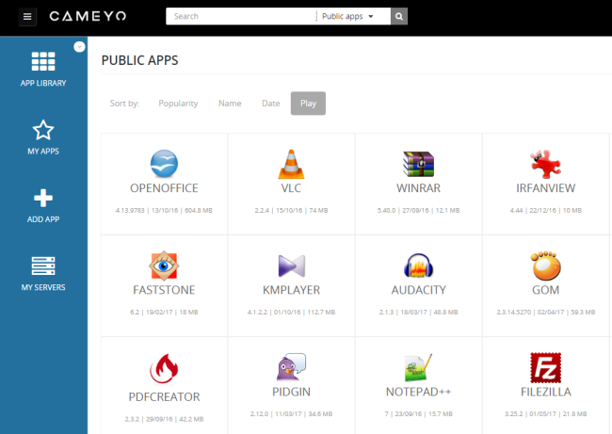Click Notepad++ details text ending 15.7 MB
Viewport: 612px width, 434px height.
click(418, 414)
